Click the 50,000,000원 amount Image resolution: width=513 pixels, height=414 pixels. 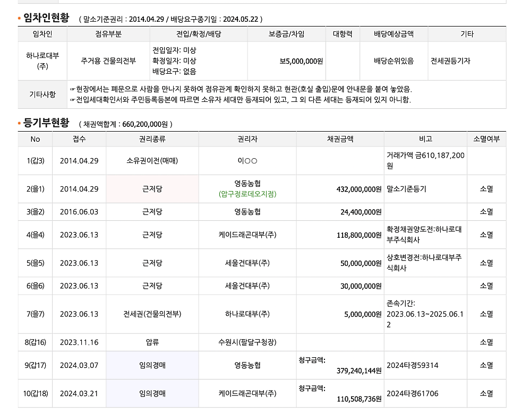coord(361,264)
